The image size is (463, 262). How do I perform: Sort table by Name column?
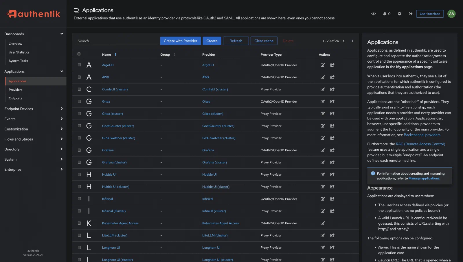pos(109,54)
